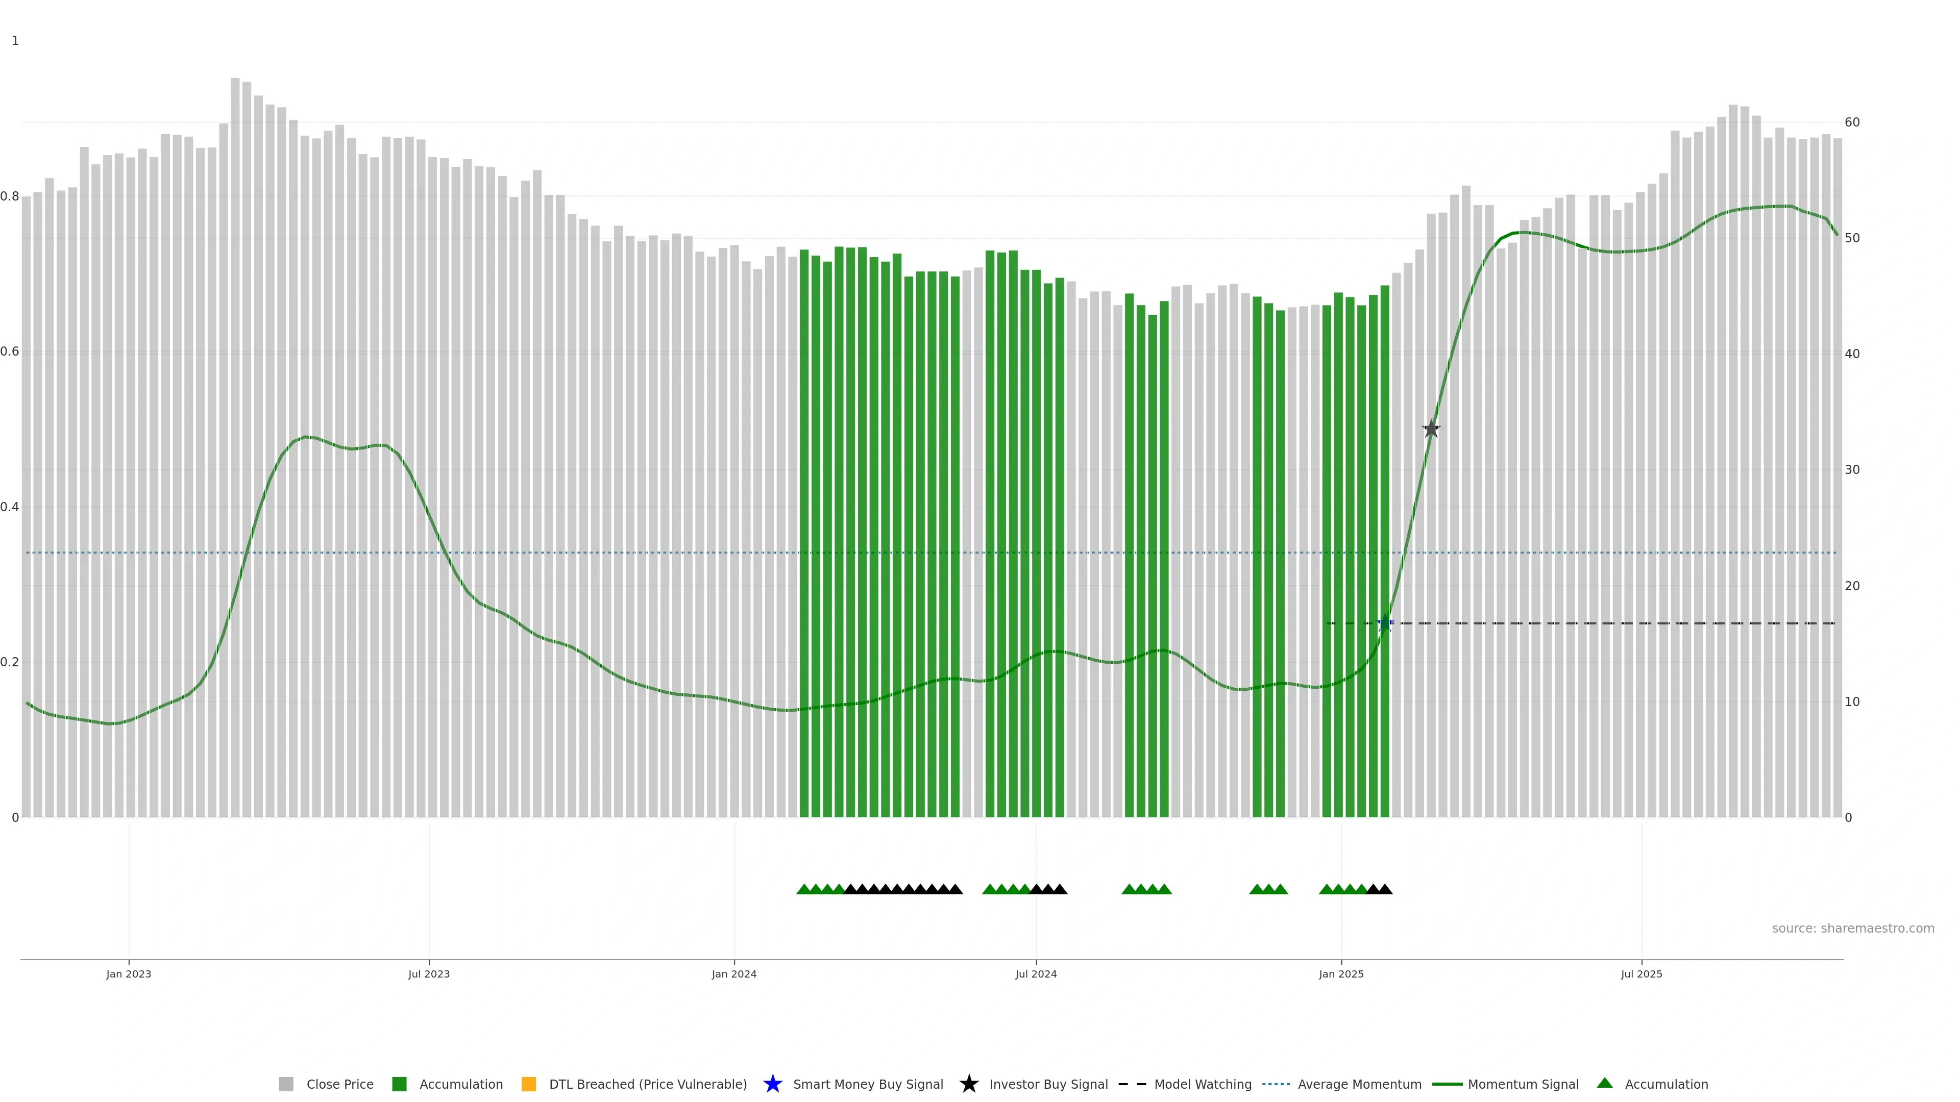This screenshot has width=1960, height=1102.
Task: Click the blue Smart Money star legend icon
Action: (x=772, y=1084)
